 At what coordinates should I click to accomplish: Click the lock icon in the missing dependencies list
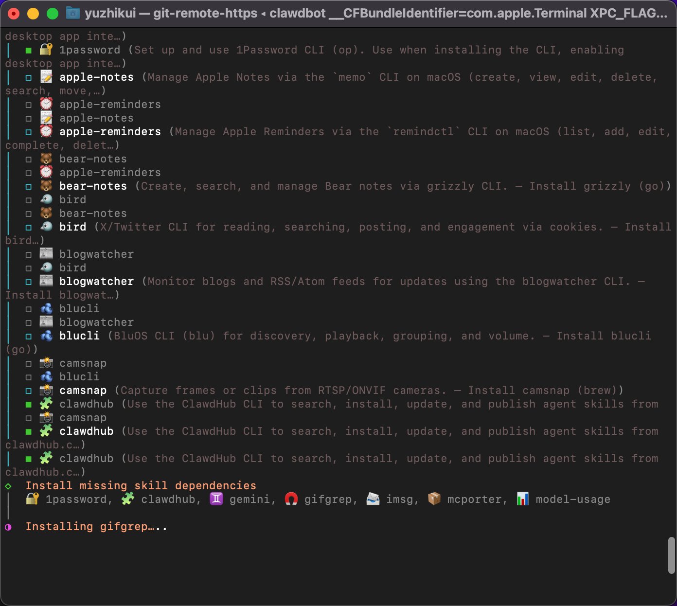pos(33,499)
